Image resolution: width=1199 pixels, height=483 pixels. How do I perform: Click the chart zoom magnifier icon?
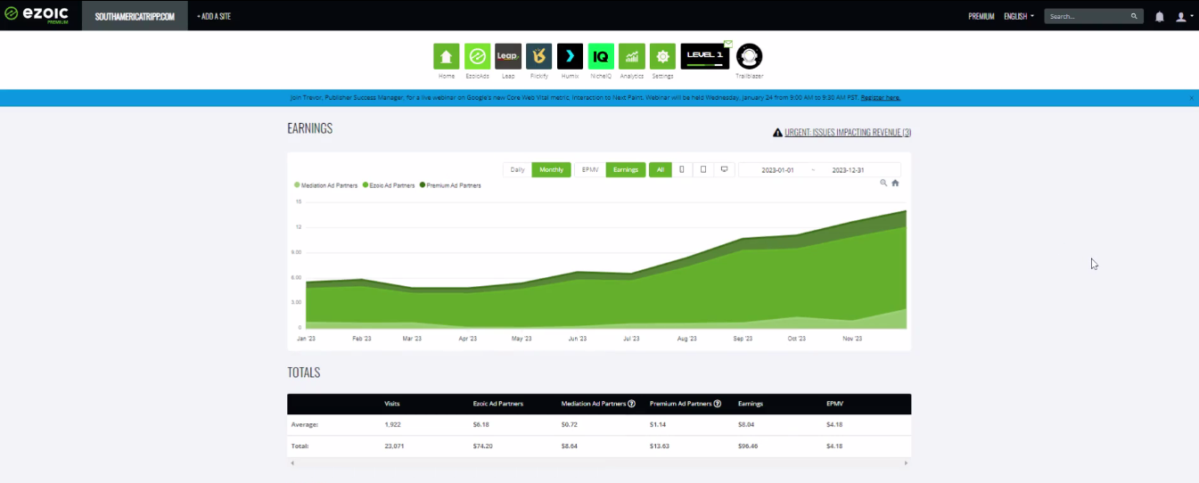(x=883, y=183)
